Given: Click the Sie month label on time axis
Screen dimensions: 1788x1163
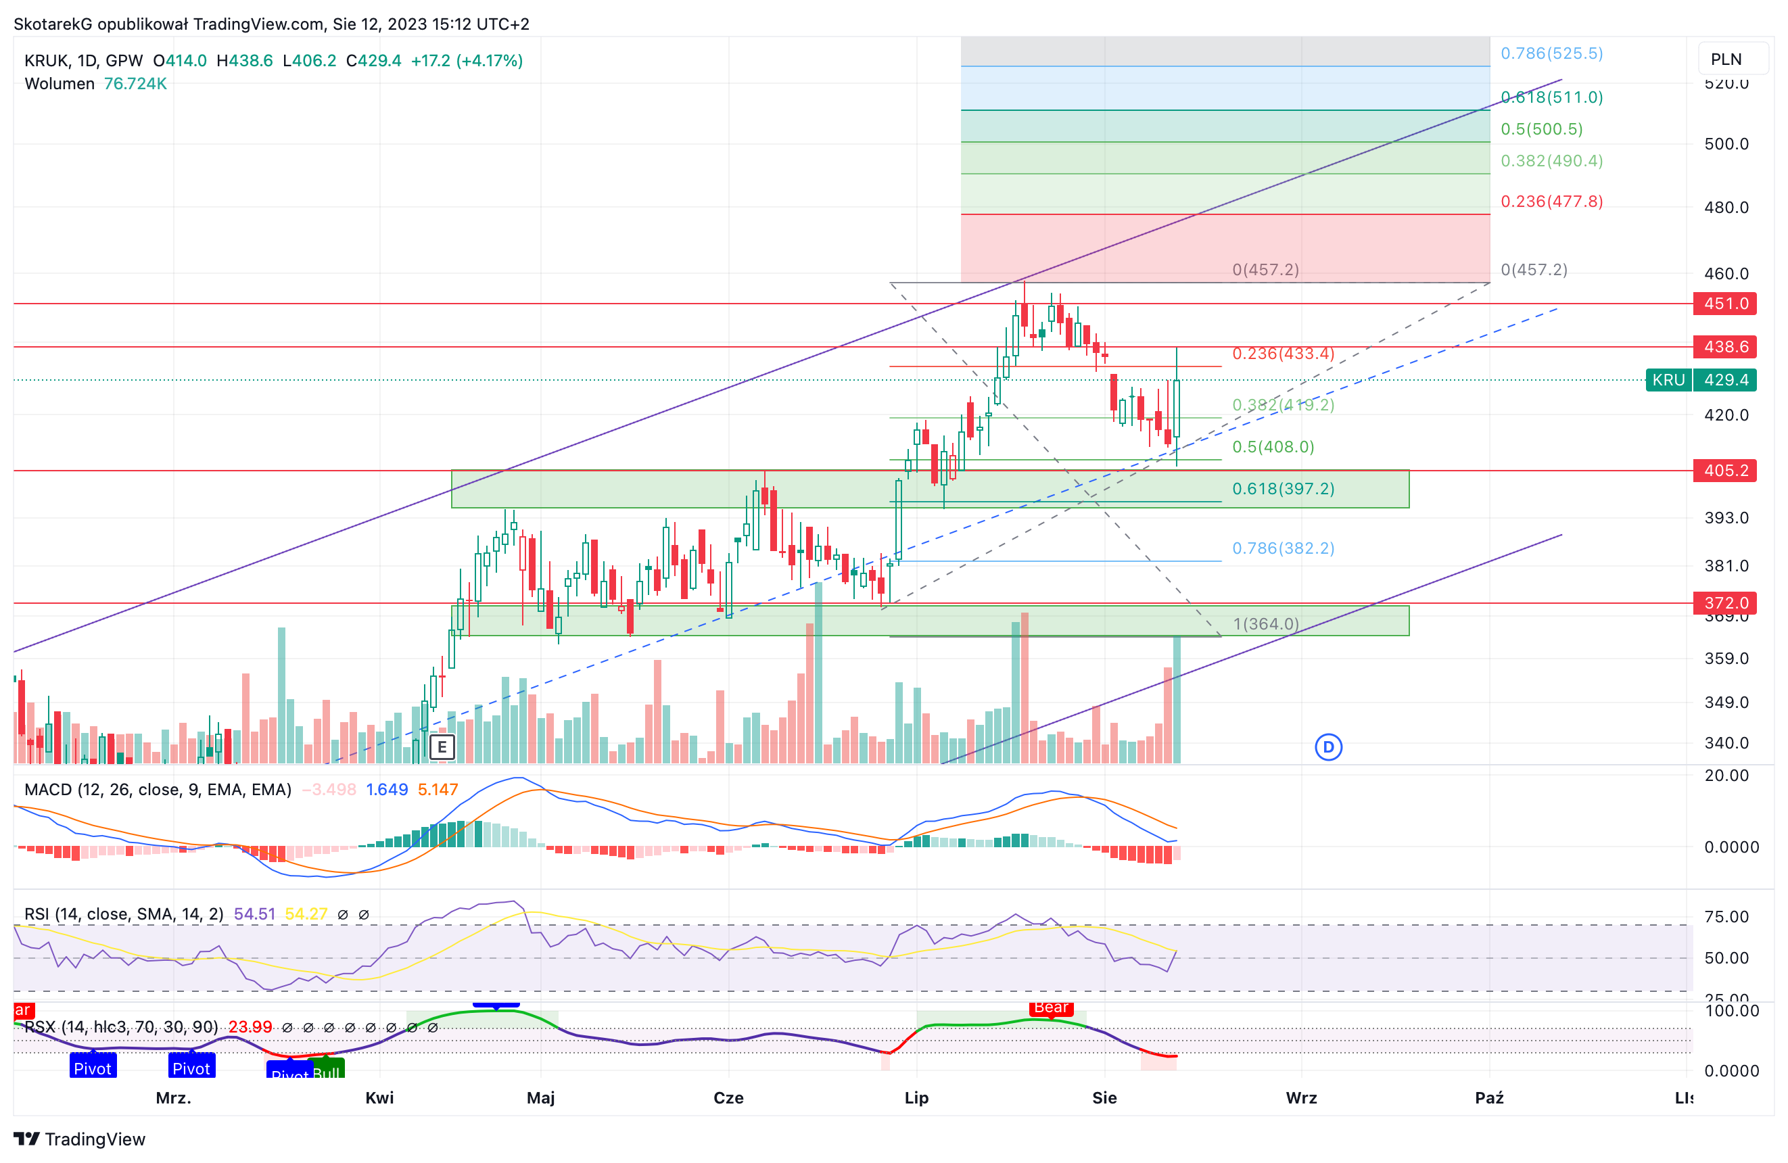Looking at the screenshot, I should tap(1104, 1097).
